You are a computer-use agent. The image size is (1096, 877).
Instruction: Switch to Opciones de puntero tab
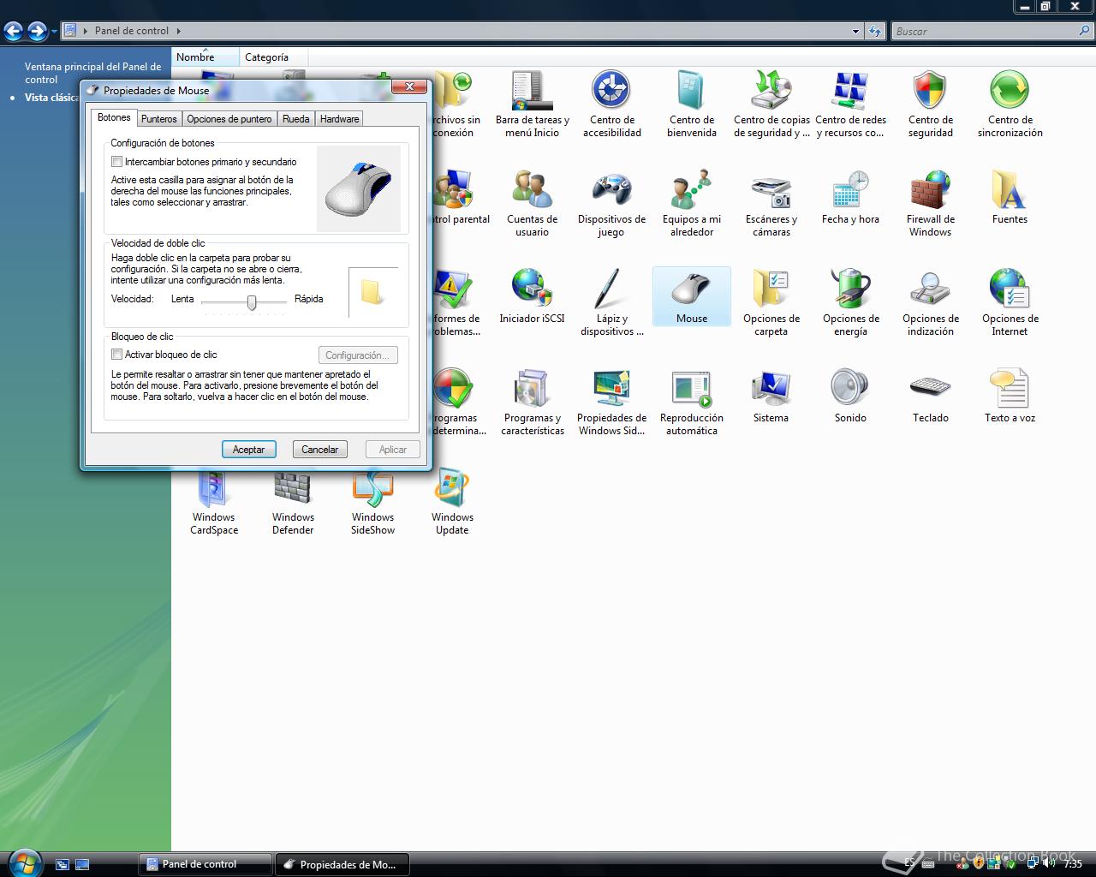point(229,119)
